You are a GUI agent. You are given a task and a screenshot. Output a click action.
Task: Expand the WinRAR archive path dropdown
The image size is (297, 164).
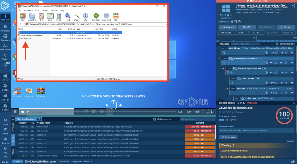click(166, 24)
